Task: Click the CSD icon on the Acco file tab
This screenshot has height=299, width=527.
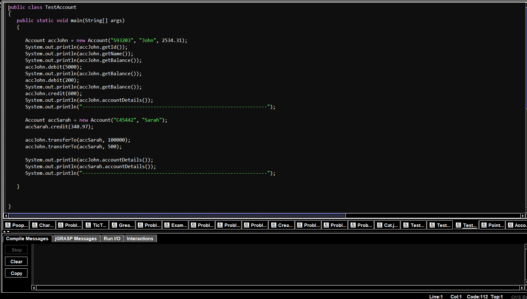Action: pos(511,225)
